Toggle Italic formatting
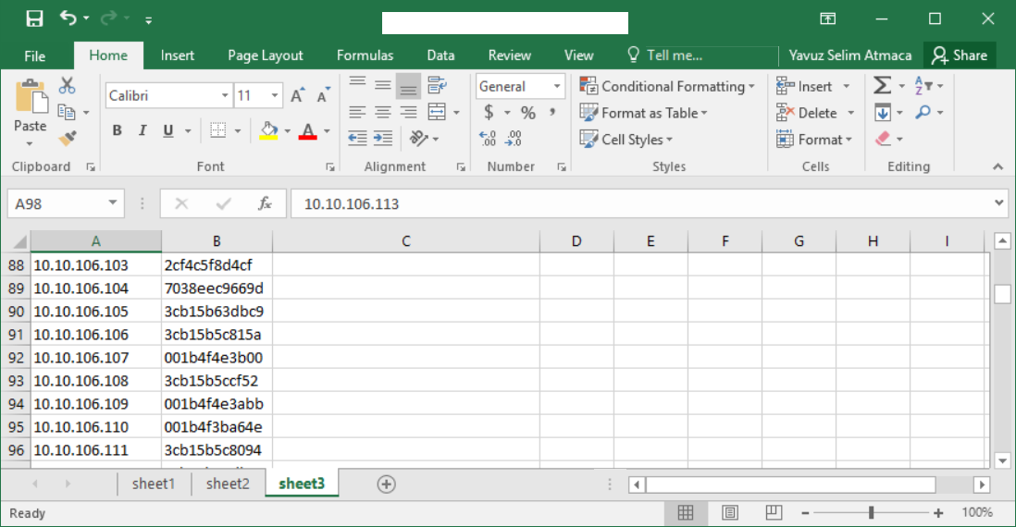Image resolution: width=1016 pixels, height=527 pixels. pos(142,130)
